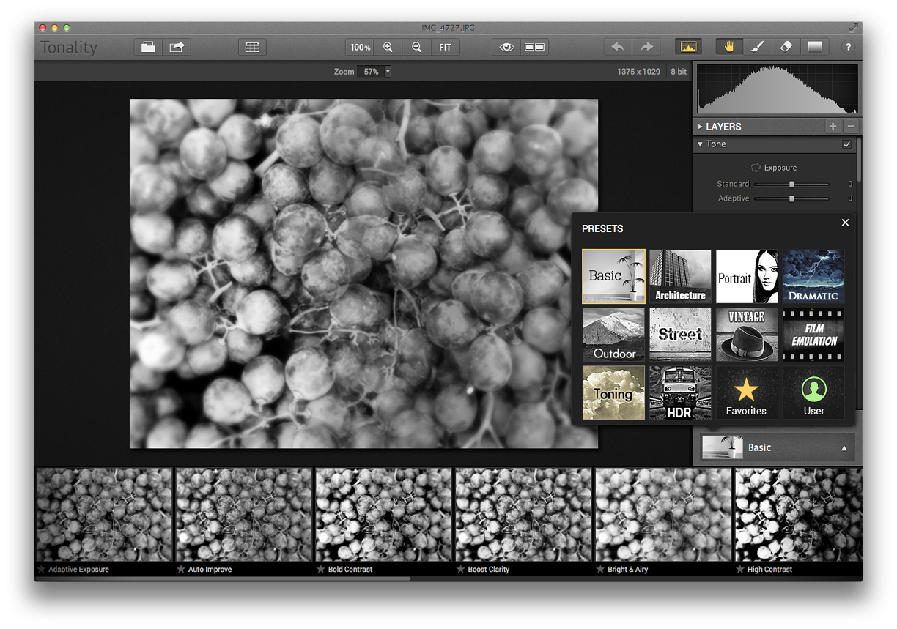Select the Architecture preset category

click(x=680, y=276)
